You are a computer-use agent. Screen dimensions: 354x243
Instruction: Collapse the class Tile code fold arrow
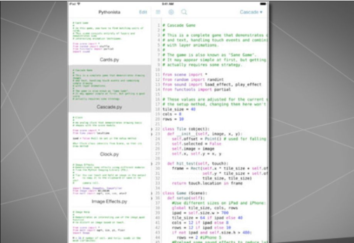[x=152, y=129]
